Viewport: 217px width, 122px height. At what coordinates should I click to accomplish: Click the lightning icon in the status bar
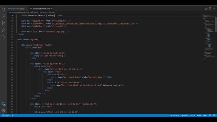(x=13, y=116)
